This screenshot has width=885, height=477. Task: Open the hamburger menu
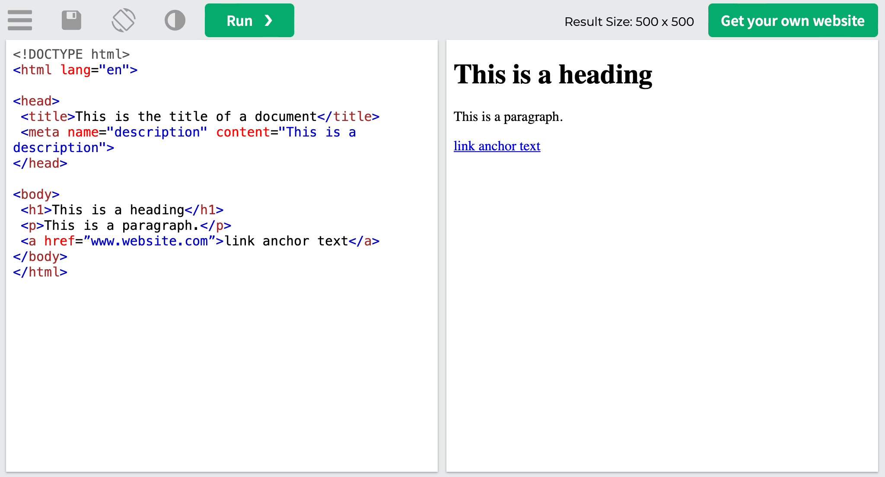tap(19, 20)
